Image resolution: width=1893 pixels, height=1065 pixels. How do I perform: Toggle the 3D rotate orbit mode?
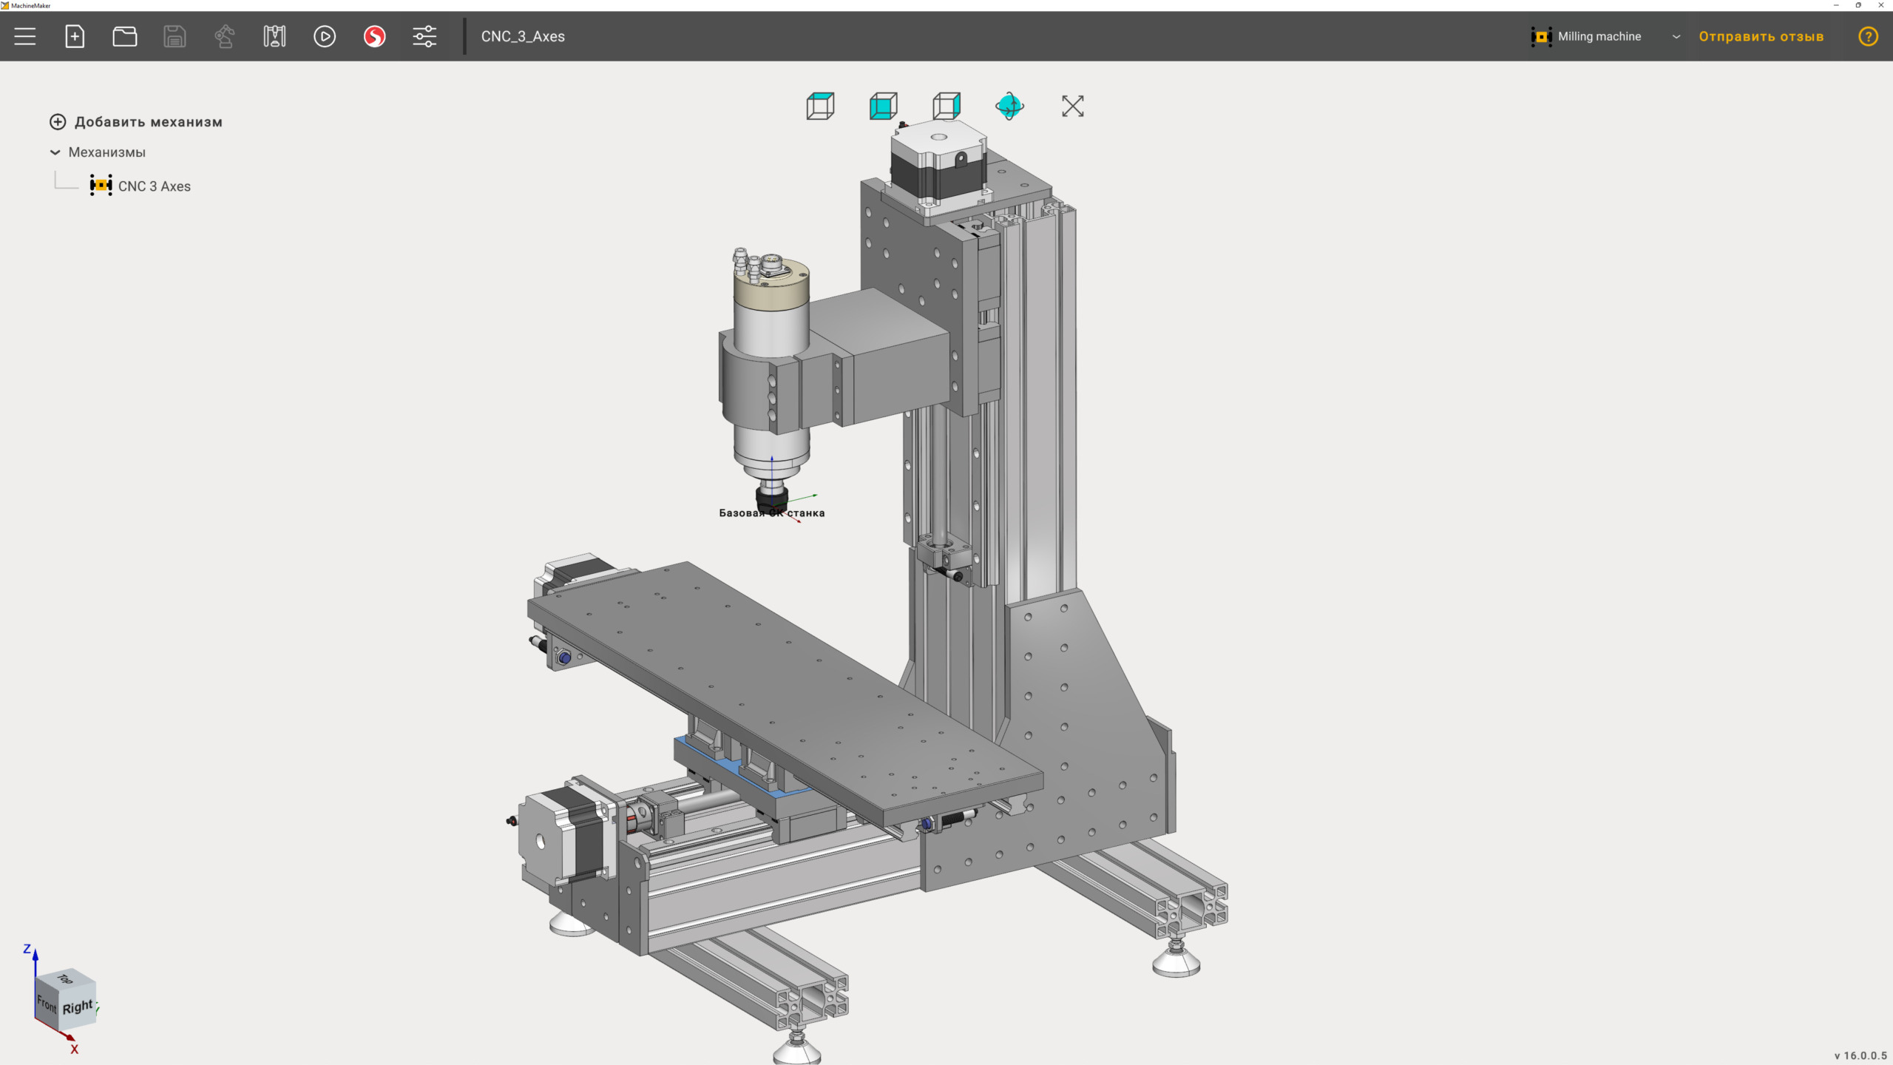[1009, 106]
